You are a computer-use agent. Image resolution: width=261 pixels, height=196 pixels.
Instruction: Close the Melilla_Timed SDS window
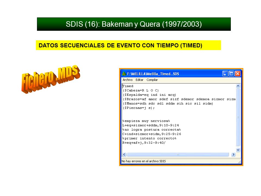238,74
